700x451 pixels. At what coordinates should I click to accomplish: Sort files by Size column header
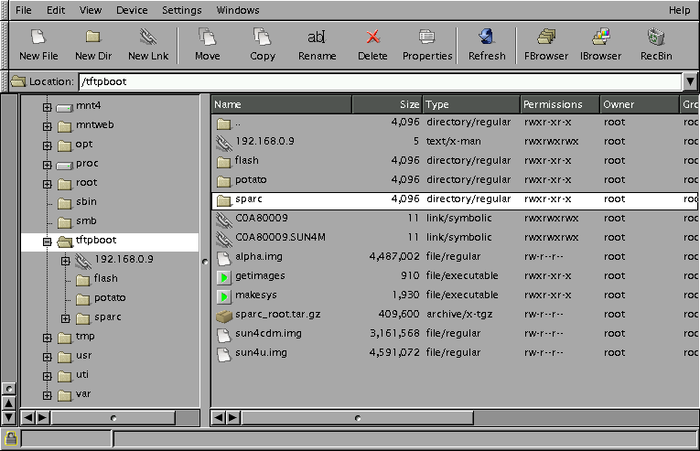coord(387,104)
